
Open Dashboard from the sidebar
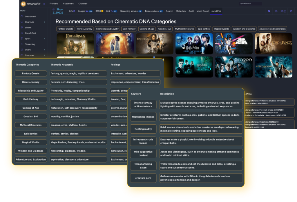click(30, 17)
